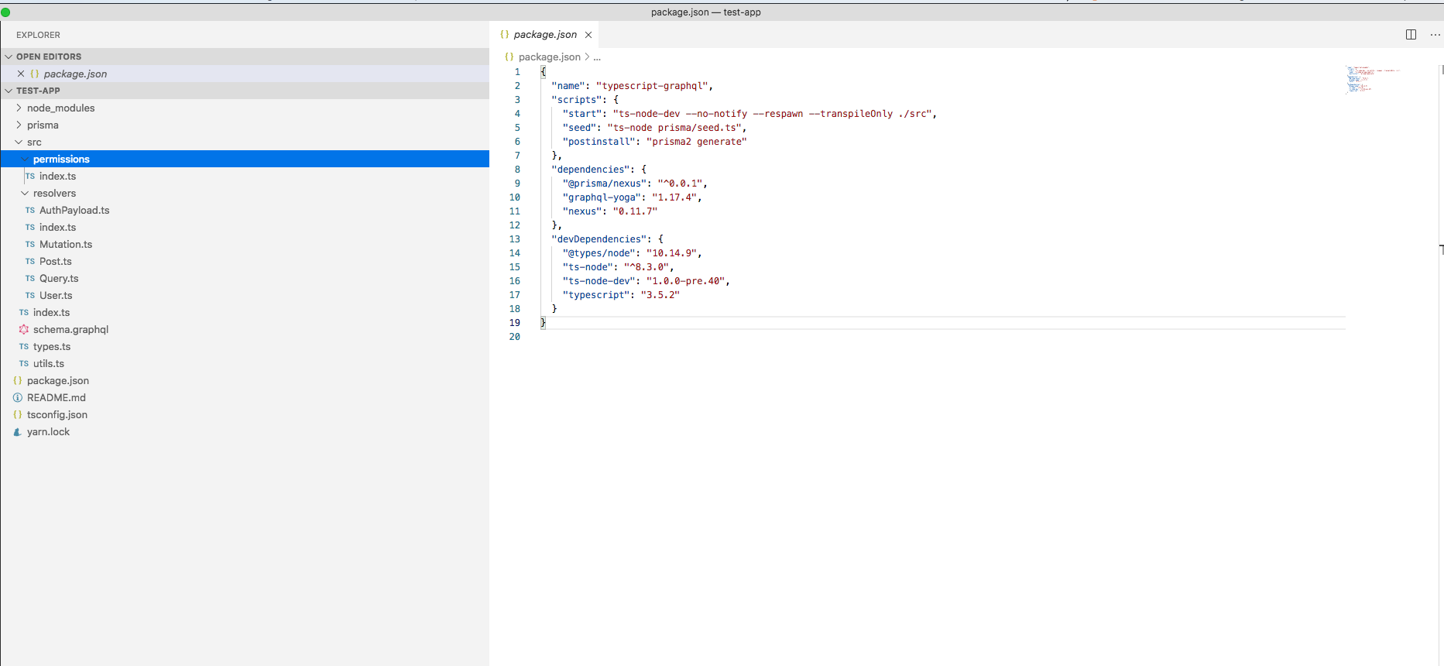The width and height of the screenshot is (1444, 666).
Task: Click the EXPLORER panel title
Action: tap(38, 35)
